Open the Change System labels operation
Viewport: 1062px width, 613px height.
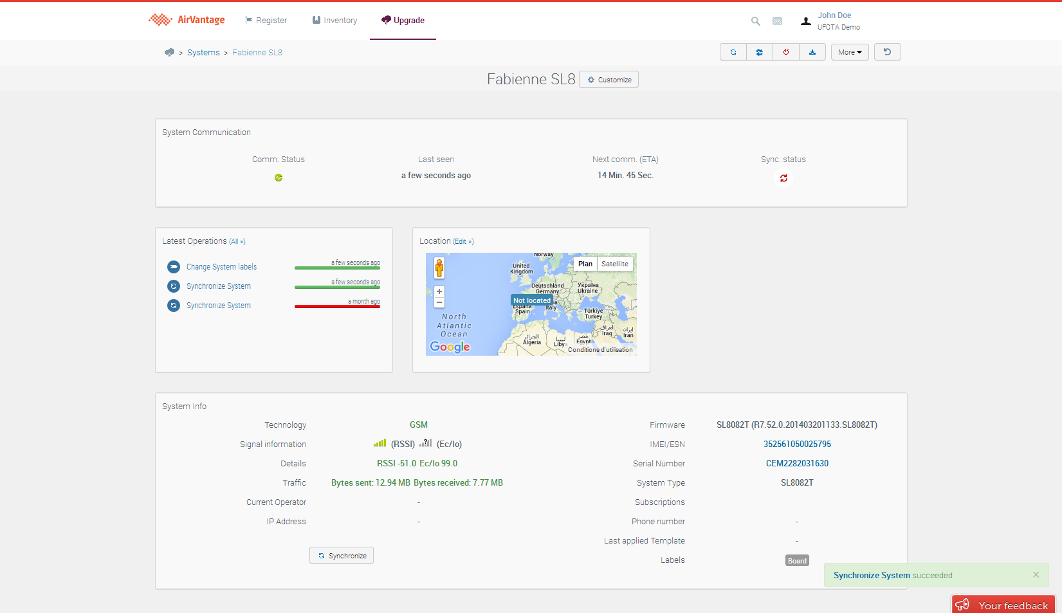[221, 267]
